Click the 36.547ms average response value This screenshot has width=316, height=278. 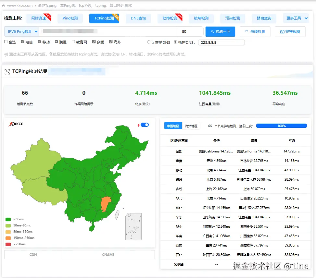(x=285, y=93)
